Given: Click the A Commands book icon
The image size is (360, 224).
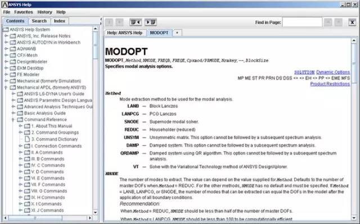Looking at the screenshot, I should 27,152.
